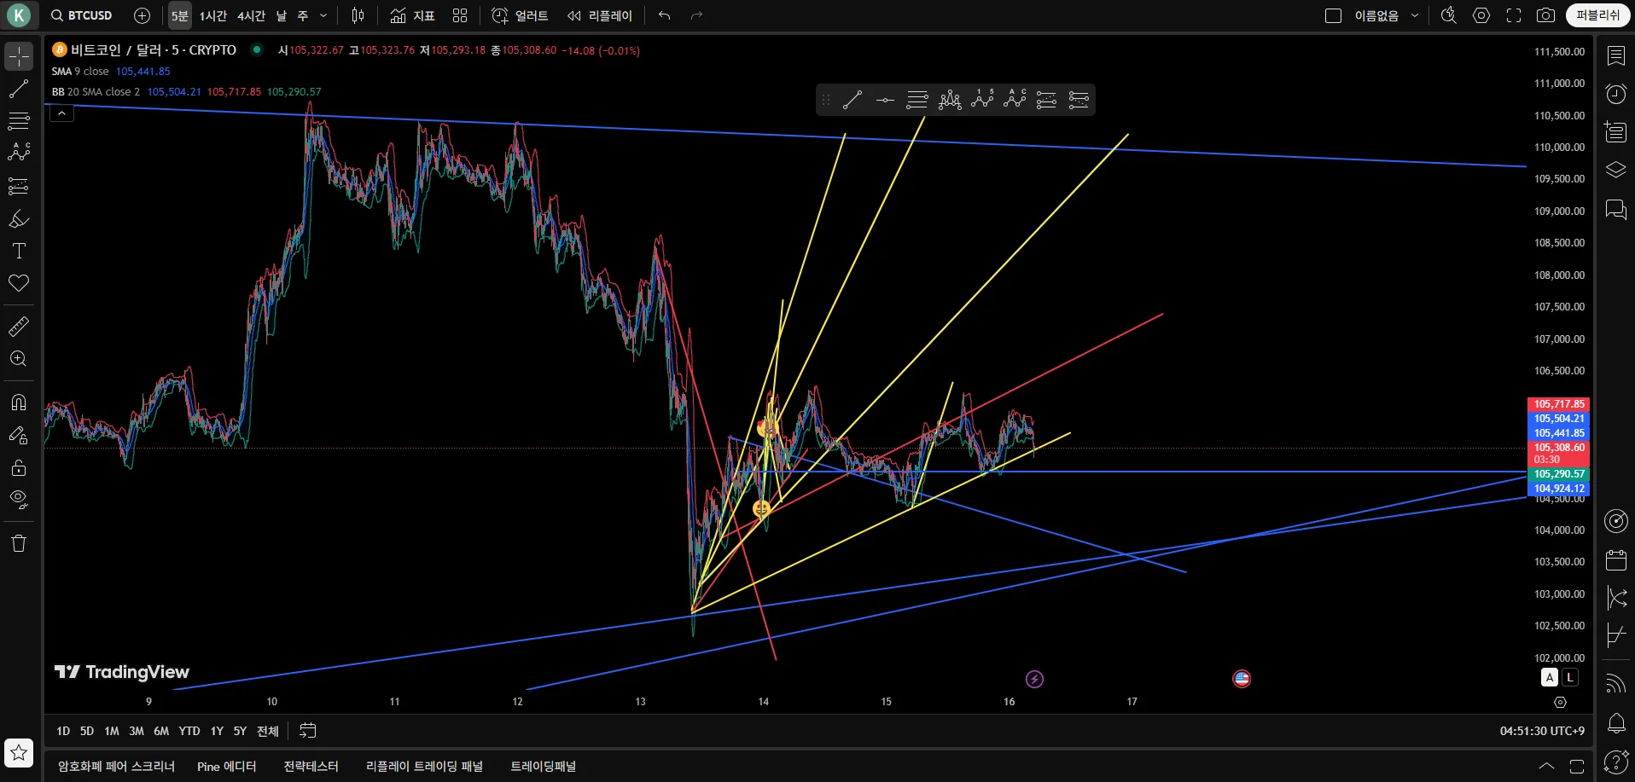Select the trend line tool in left sidebar
This screenshot has width=1635, height=782.
coord(19,89)
